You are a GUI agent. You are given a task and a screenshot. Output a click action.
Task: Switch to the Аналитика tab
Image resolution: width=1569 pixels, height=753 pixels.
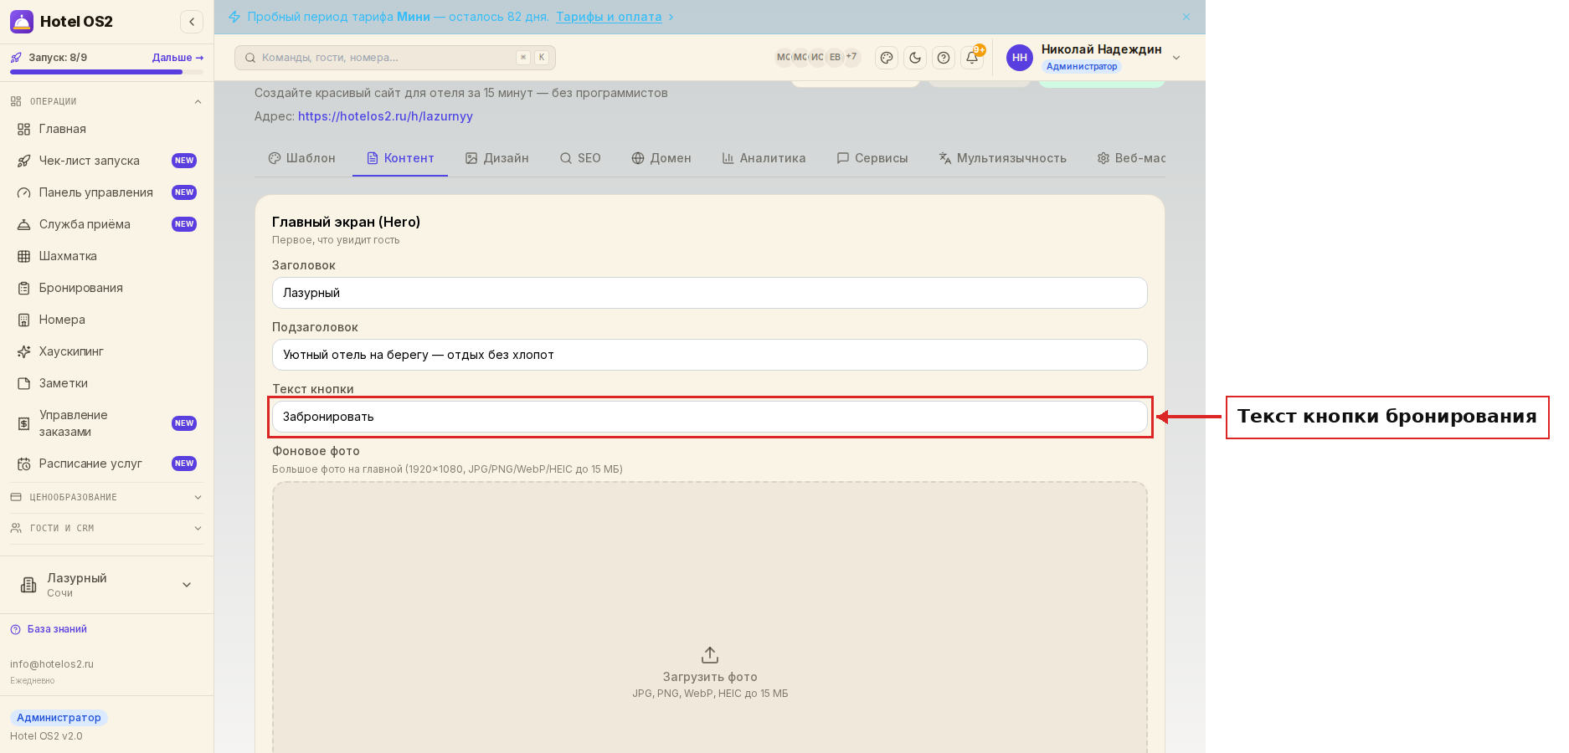(764, 158)
